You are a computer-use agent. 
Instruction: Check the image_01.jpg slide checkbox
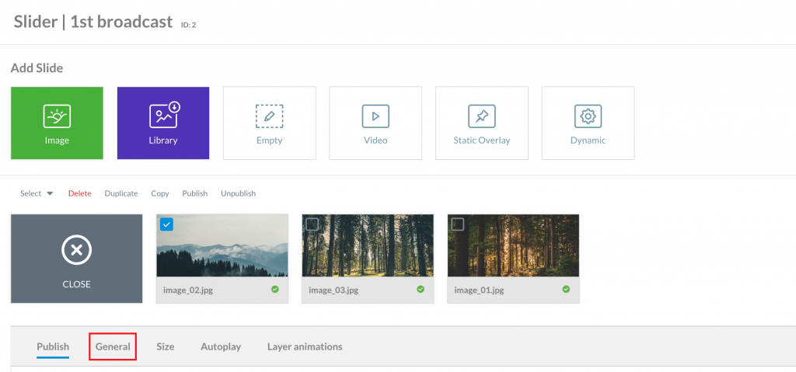(458, 224)
